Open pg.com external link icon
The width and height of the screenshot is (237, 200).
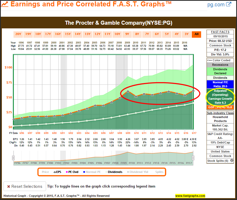tap(229, 5)
